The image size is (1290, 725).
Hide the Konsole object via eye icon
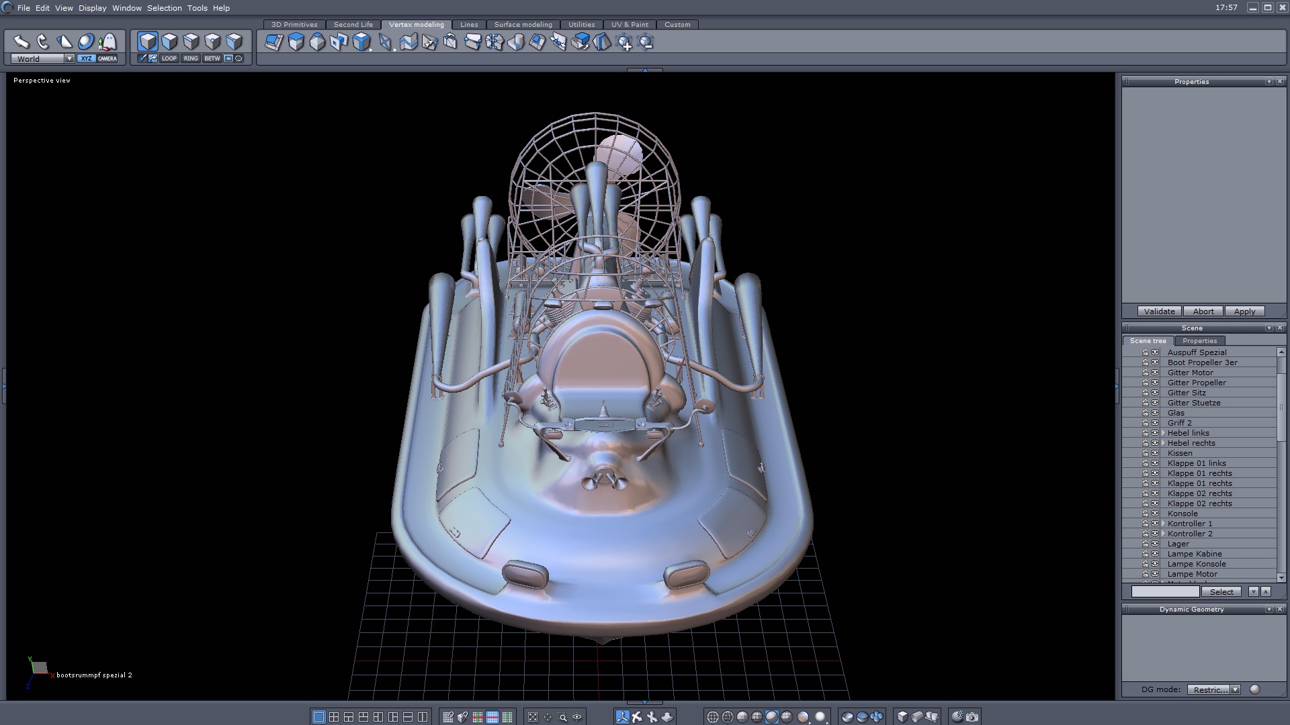pyautogui.click(x=1155, y=514)
